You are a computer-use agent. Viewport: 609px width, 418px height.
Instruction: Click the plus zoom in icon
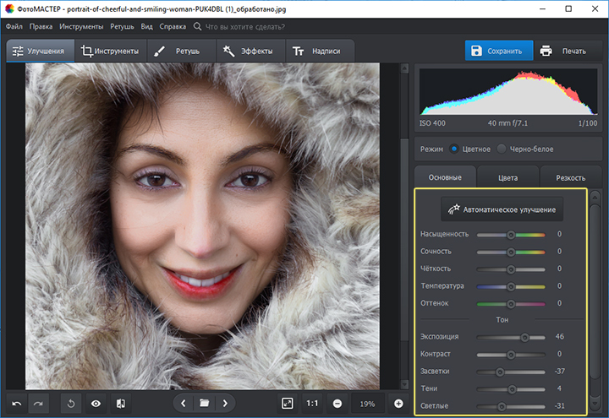[x=398, y=404]
